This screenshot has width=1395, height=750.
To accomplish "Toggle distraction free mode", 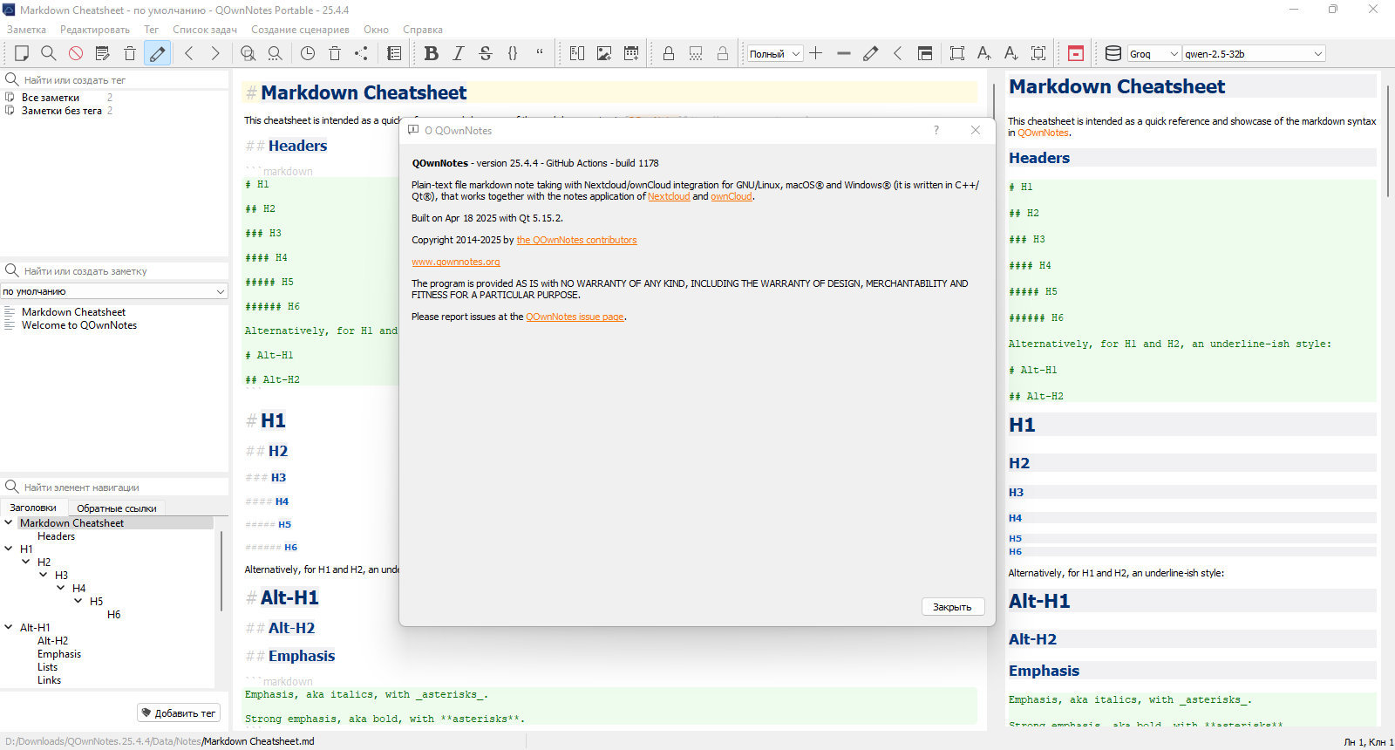I will click(957, 53).
